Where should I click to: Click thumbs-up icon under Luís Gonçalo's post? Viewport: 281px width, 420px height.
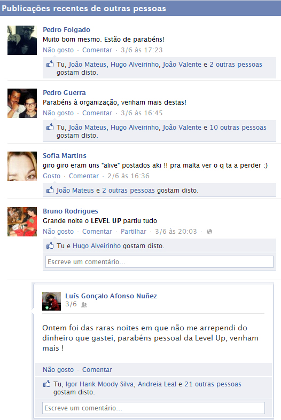(x=46, y=384)
